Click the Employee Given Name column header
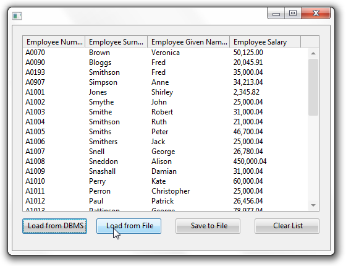This screenshot has width=351, height=266. (188, 41)
